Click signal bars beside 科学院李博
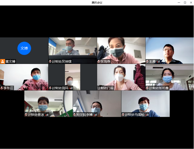The height and width of the screenshot is (149, 194). pyautogui.click(x=95, y=115)
